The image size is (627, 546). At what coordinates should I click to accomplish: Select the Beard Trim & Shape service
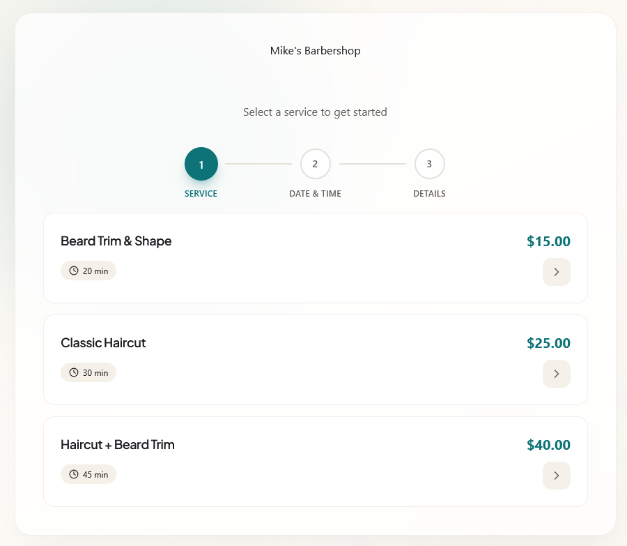[316, 258]
